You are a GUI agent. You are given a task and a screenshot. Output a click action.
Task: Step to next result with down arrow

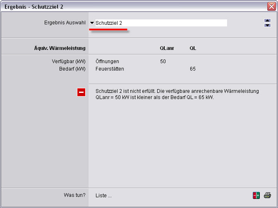click(267, 25)
